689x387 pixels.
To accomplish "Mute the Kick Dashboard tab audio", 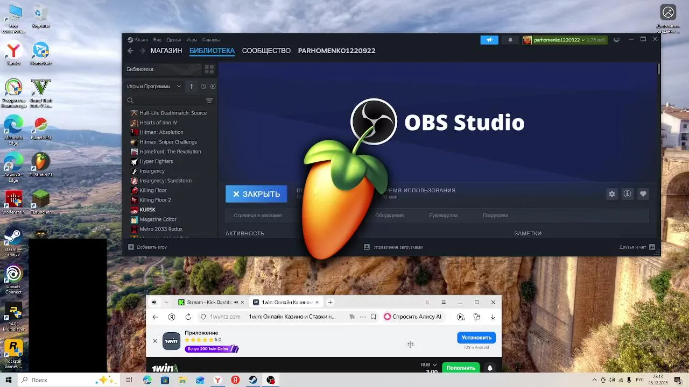I will (236, 302).
